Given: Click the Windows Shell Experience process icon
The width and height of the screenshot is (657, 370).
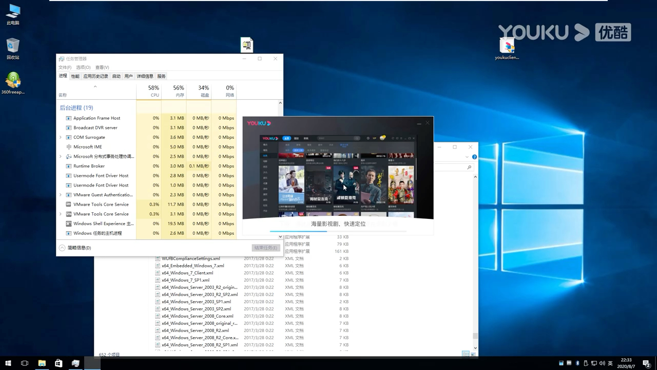Looking at the screenshot, I should click(69, 224).
